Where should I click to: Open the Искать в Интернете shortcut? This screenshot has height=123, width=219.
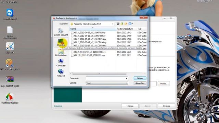coord(10,65)
